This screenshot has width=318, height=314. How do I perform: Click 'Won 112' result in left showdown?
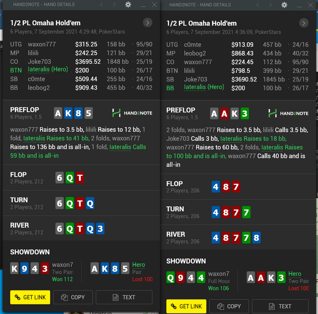click(62, 279)
